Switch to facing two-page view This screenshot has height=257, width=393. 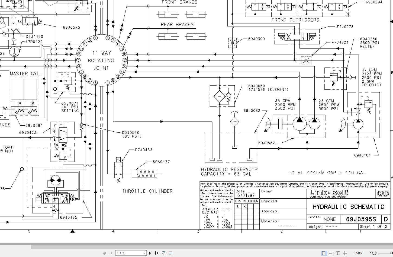[338, 253]
